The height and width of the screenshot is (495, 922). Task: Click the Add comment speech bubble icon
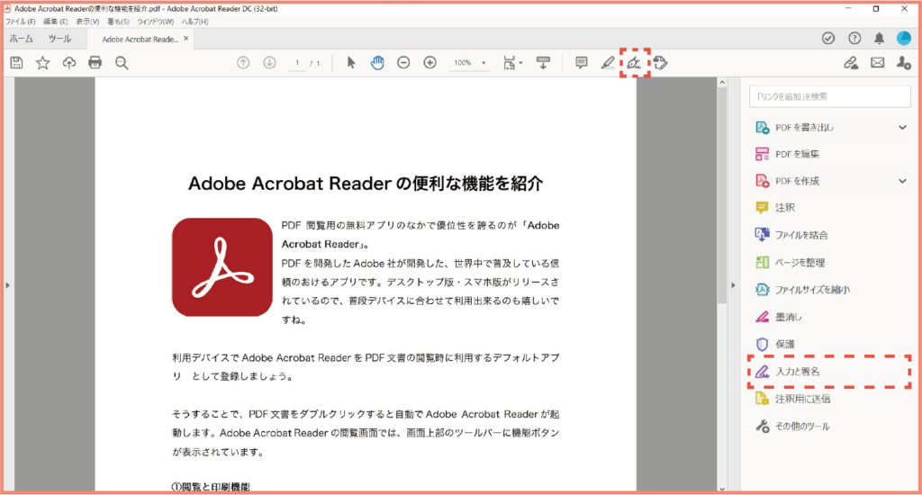pos(581,62)
